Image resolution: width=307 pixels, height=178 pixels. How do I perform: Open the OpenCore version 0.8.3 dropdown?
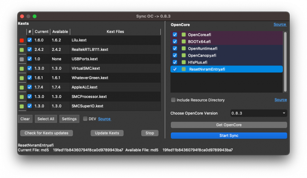[x=258, y=113]
